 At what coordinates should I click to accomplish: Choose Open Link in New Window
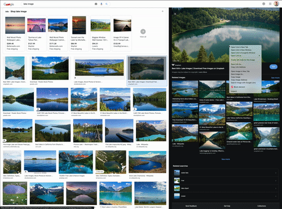pos(241,50)
